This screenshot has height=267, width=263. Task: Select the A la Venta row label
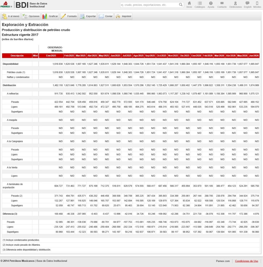(x=12, y=167)
